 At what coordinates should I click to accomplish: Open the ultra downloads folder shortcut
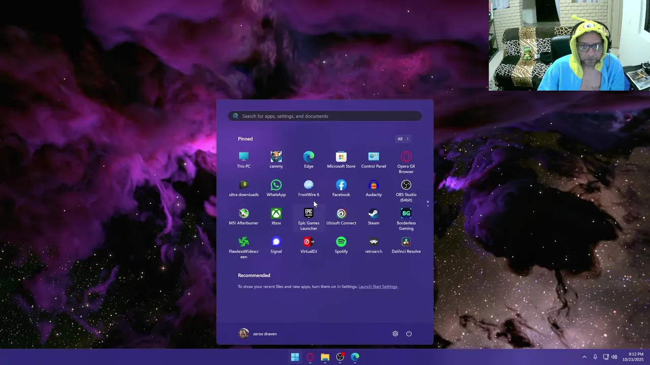point(244,189)
